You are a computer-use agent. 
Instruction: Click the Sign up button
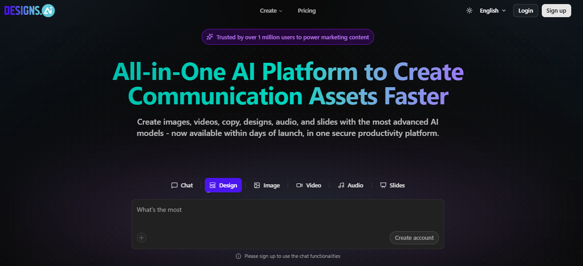(556, 11)
